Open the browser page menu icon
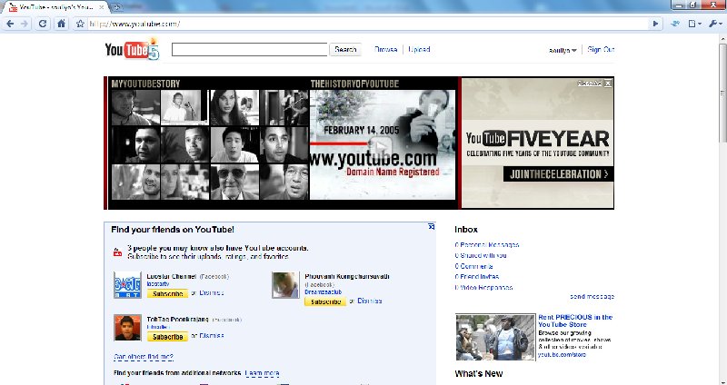The height and width of the screenshot is (385, 727). click(x=693, y=24)
